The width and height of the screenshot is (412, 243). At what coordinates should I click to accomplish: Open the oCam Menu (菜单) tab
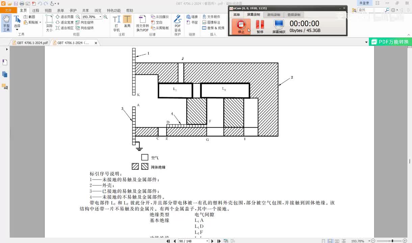(x=236, y=15)
